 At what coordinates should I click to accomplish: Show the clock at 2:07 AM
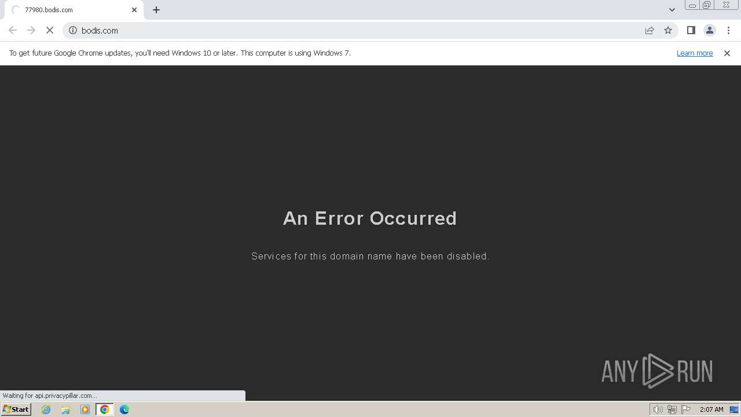point(711,409)
